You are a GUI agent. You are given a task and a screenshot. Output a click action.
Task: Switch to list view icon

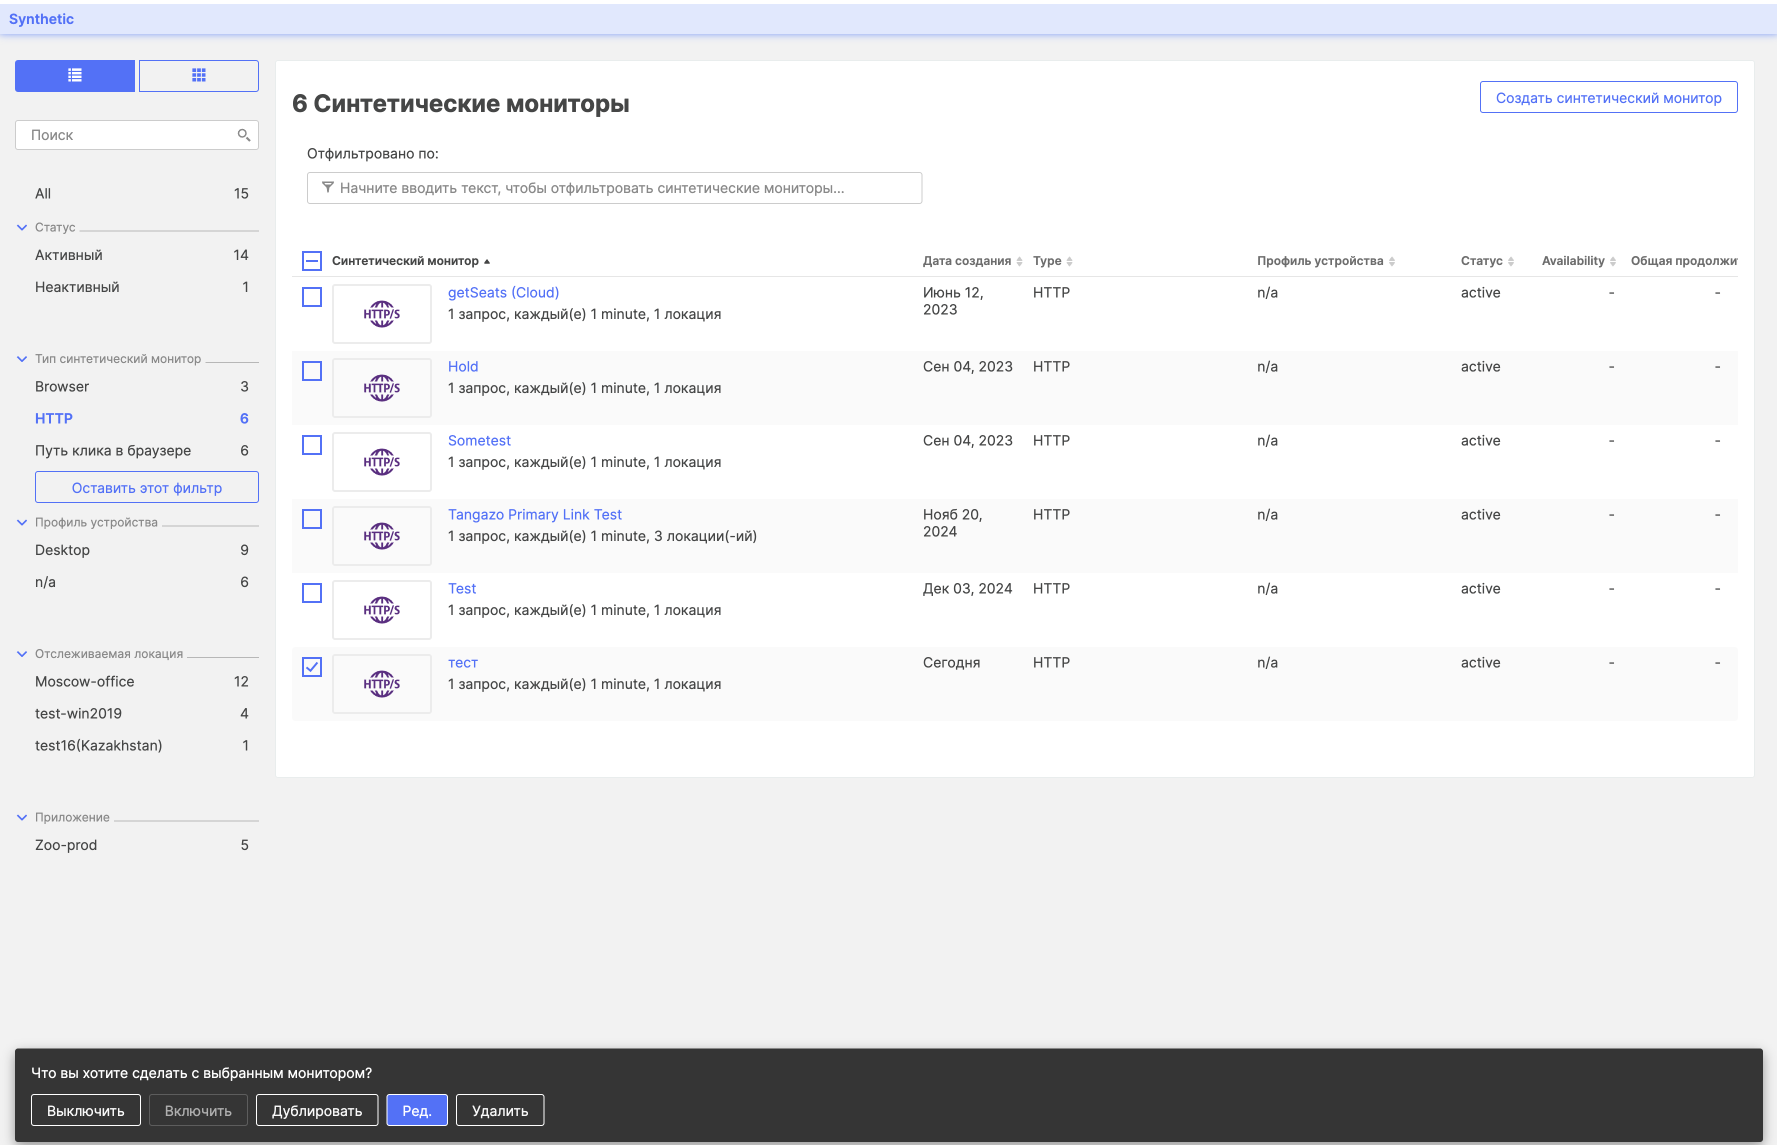(75, 75)
